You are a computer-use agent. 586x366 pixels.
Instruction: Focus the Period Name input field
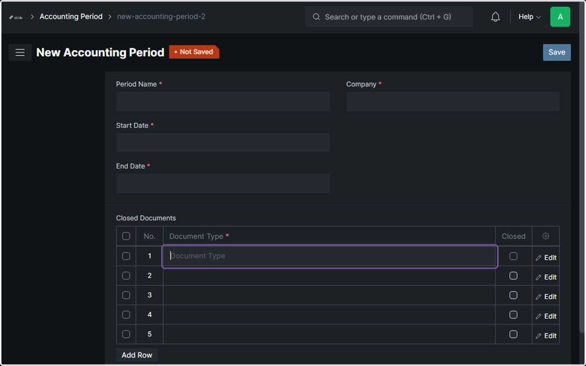pos(223,102)
